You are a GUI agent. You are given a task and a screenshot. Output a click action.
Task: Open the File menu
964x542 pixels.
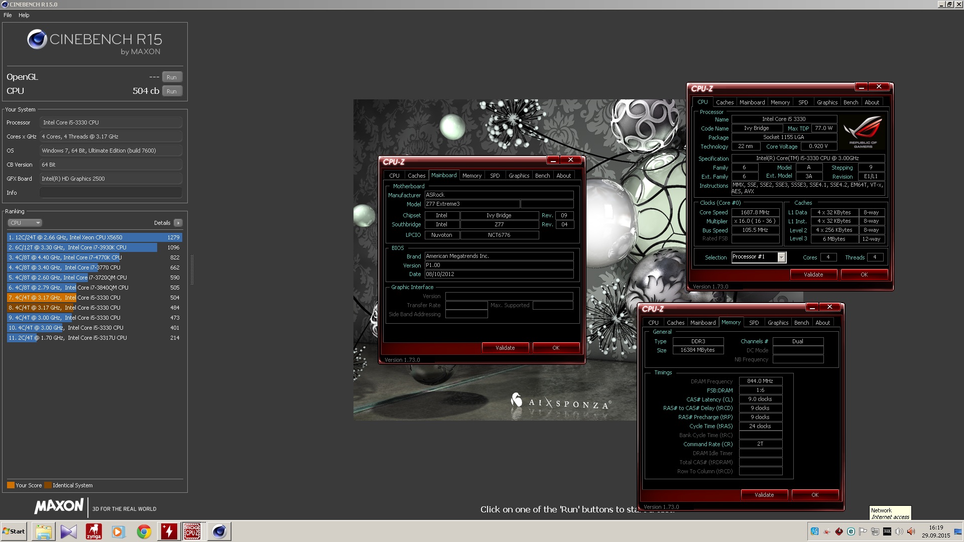(x=8, y=15)
